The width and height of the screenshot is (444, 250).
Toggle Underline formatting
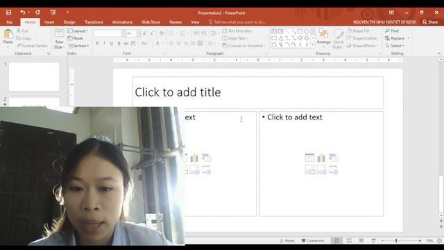pos(112,43)
